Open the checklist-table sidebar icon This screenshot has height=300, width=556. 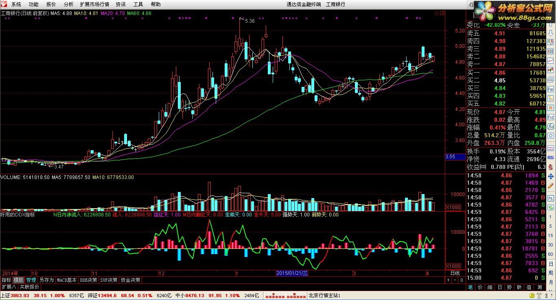(551, 42)
